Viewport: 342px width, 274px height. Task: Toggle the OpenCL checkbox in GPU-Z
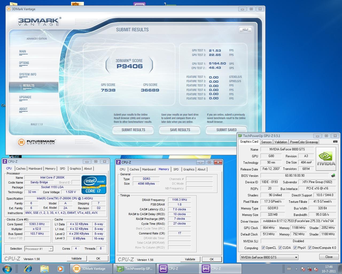(263, 248)
